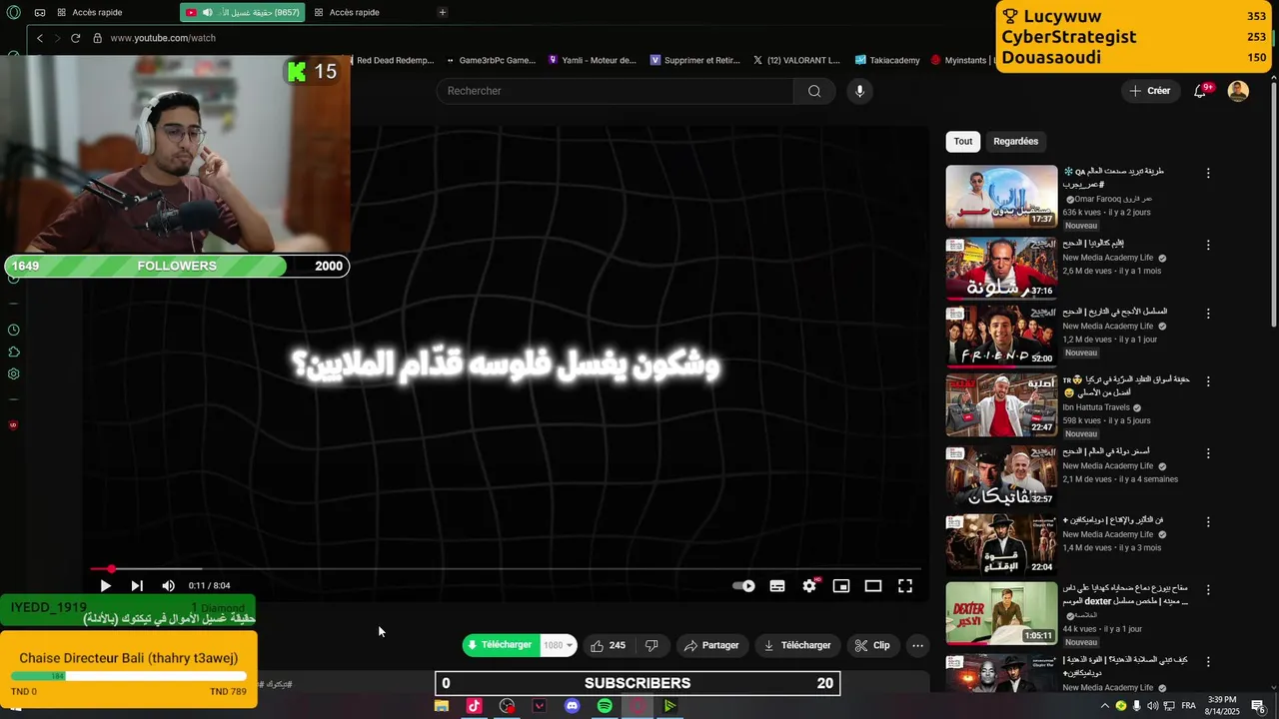This screenshot has width=1279, height=719.
Task: Click the Rechercher search field
Action: 615,91
